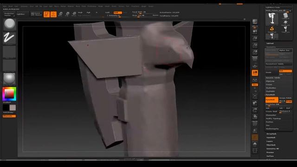Select the Scale transform tool

pyautogui.click(x=67, y=14)
